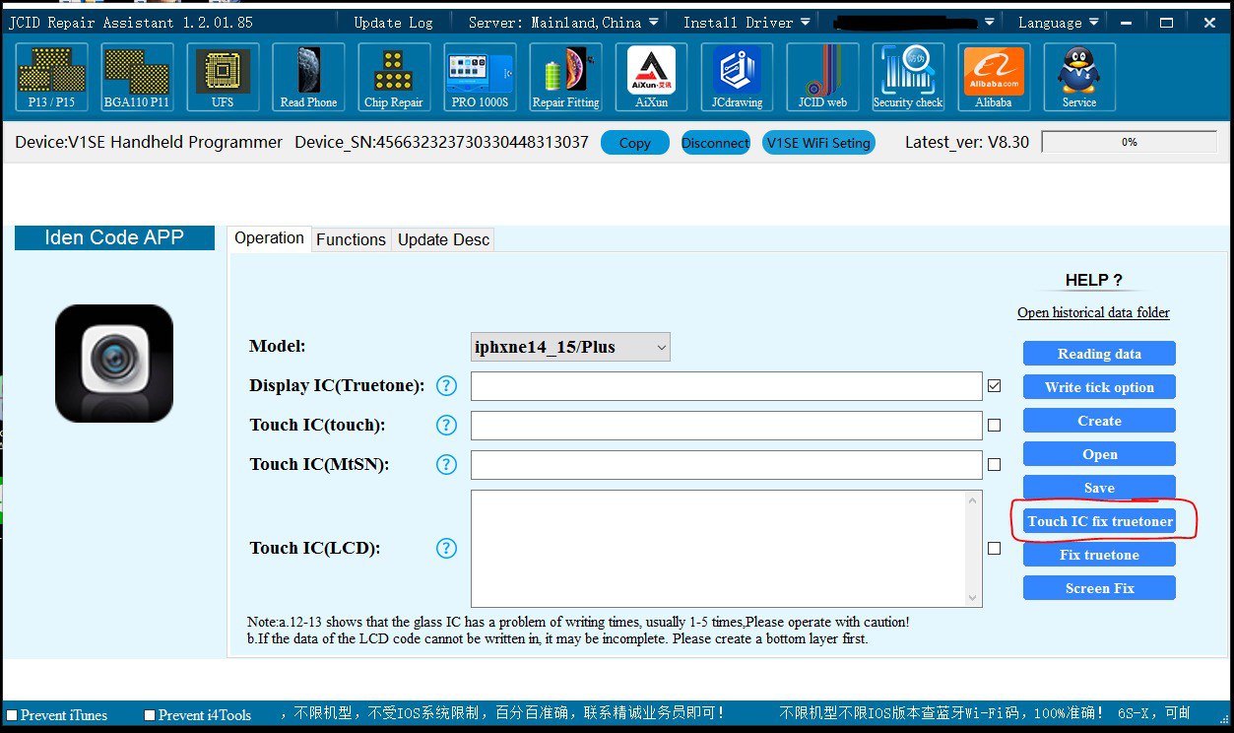This screenshot has height=733, width=1234.
Task: Click the Reading data button
Action: click(1099, 354)
